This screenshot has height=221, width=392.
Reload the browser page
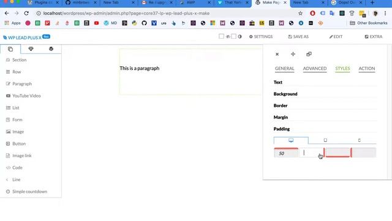pyautogui.click(x=26, y=14)
